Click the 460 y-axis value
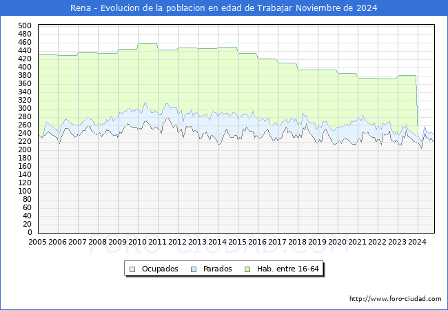Image resolution: width=448 pixels, height=310 pixels. pyautogui.click(x=25, y=43)
